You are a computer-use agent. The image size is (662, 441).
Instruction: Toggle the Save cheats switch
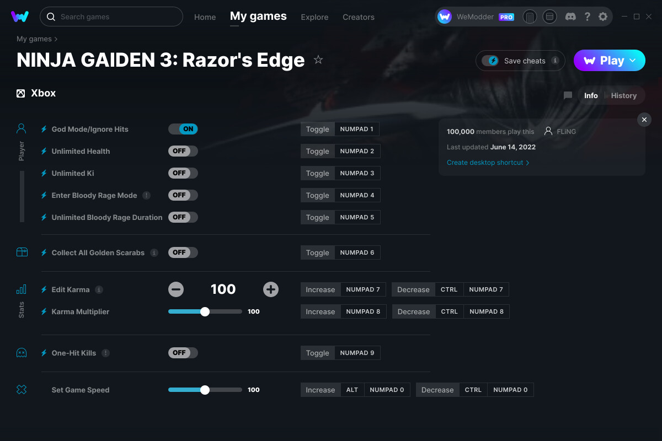490,61
